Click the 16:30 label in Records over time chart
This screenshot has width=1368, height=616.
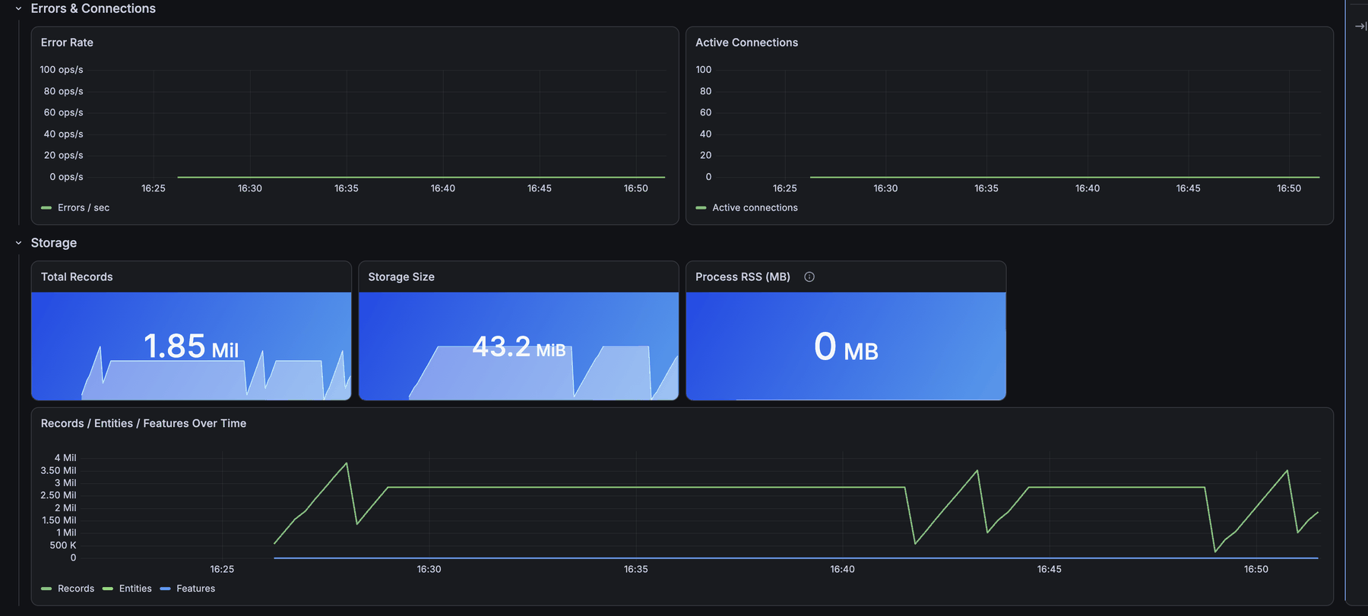point(429,569)
